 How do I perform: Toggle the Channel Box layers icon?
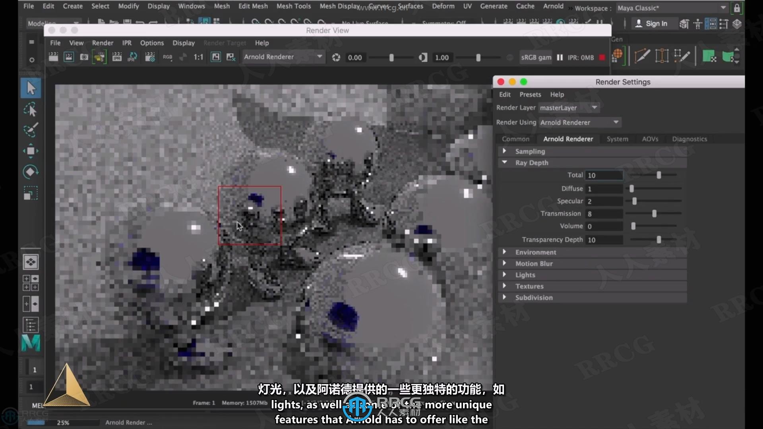tap(737, 24)
